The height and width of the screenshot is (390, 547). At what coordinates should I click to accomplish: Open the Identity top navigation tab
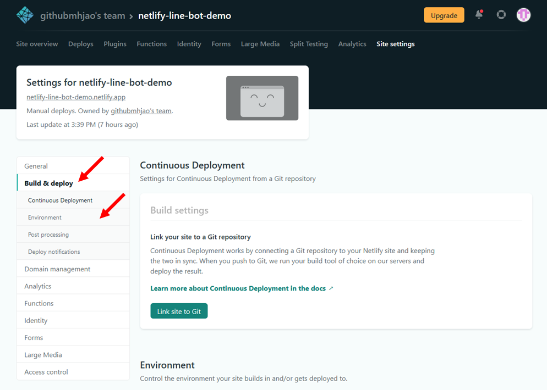(189, 44)
